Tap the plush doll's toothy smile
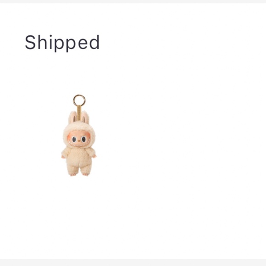This screenshot has height=266, width=266. point(79,144)
